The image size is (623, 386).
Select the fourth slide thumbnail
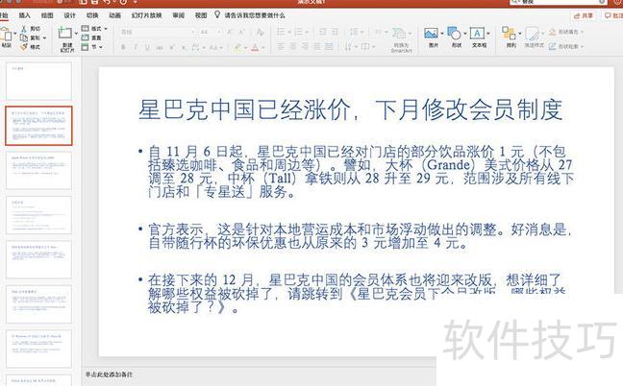pyautogui.click(x=38, y=215)
